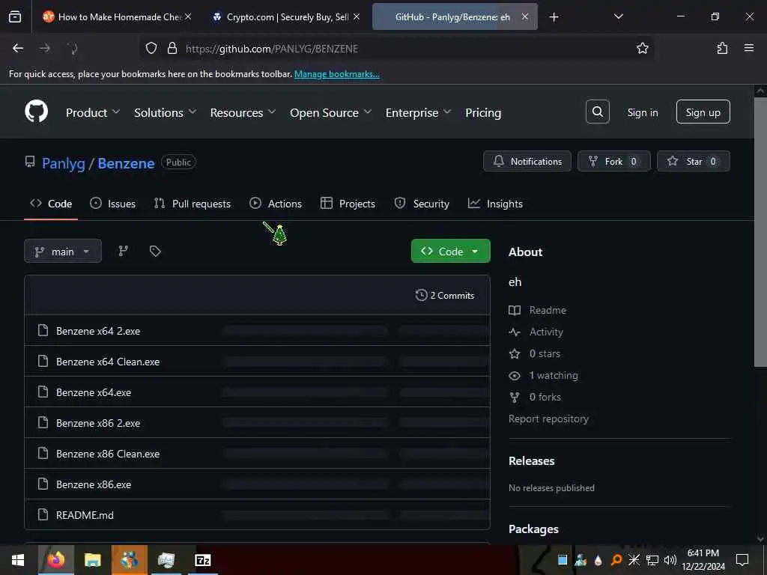
Task: Select the Code repository tab
Action: (51, 204)
